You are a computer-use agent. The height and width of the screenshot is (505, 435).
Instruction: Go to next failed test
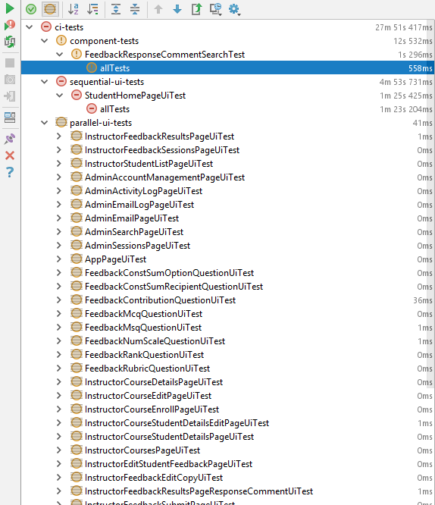click(177, 9)
